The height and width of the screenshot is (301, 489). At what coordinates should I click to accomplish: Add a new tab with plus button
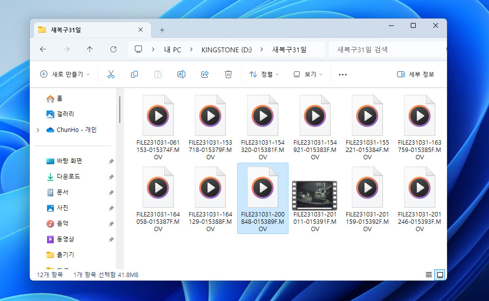coord(162,30)
